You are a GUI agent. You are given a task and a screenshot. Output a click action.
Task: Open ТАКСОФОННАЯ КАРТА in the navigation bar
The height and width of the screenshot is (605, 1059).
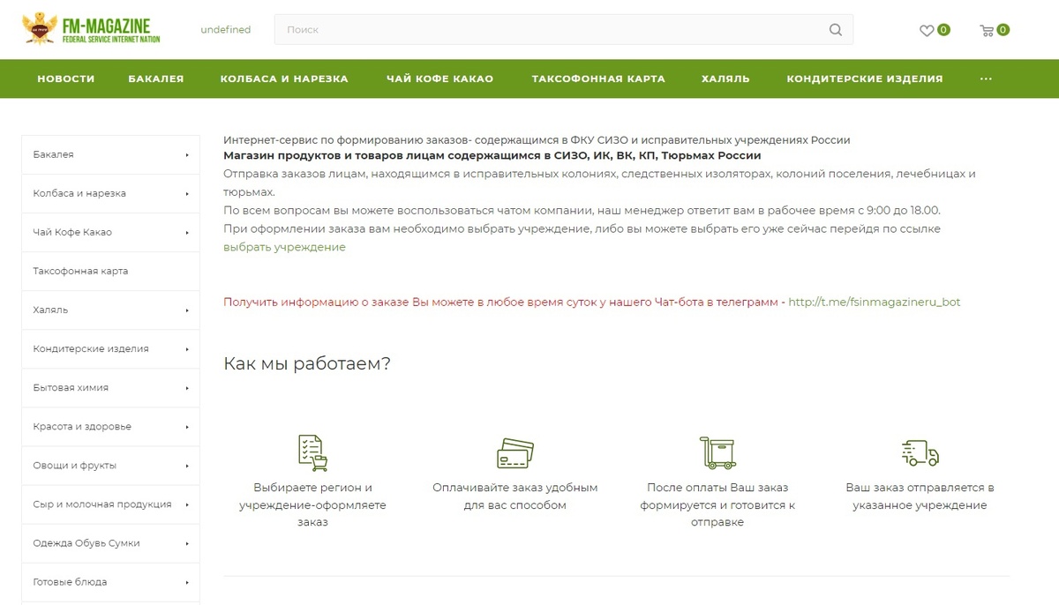(598, 78)
